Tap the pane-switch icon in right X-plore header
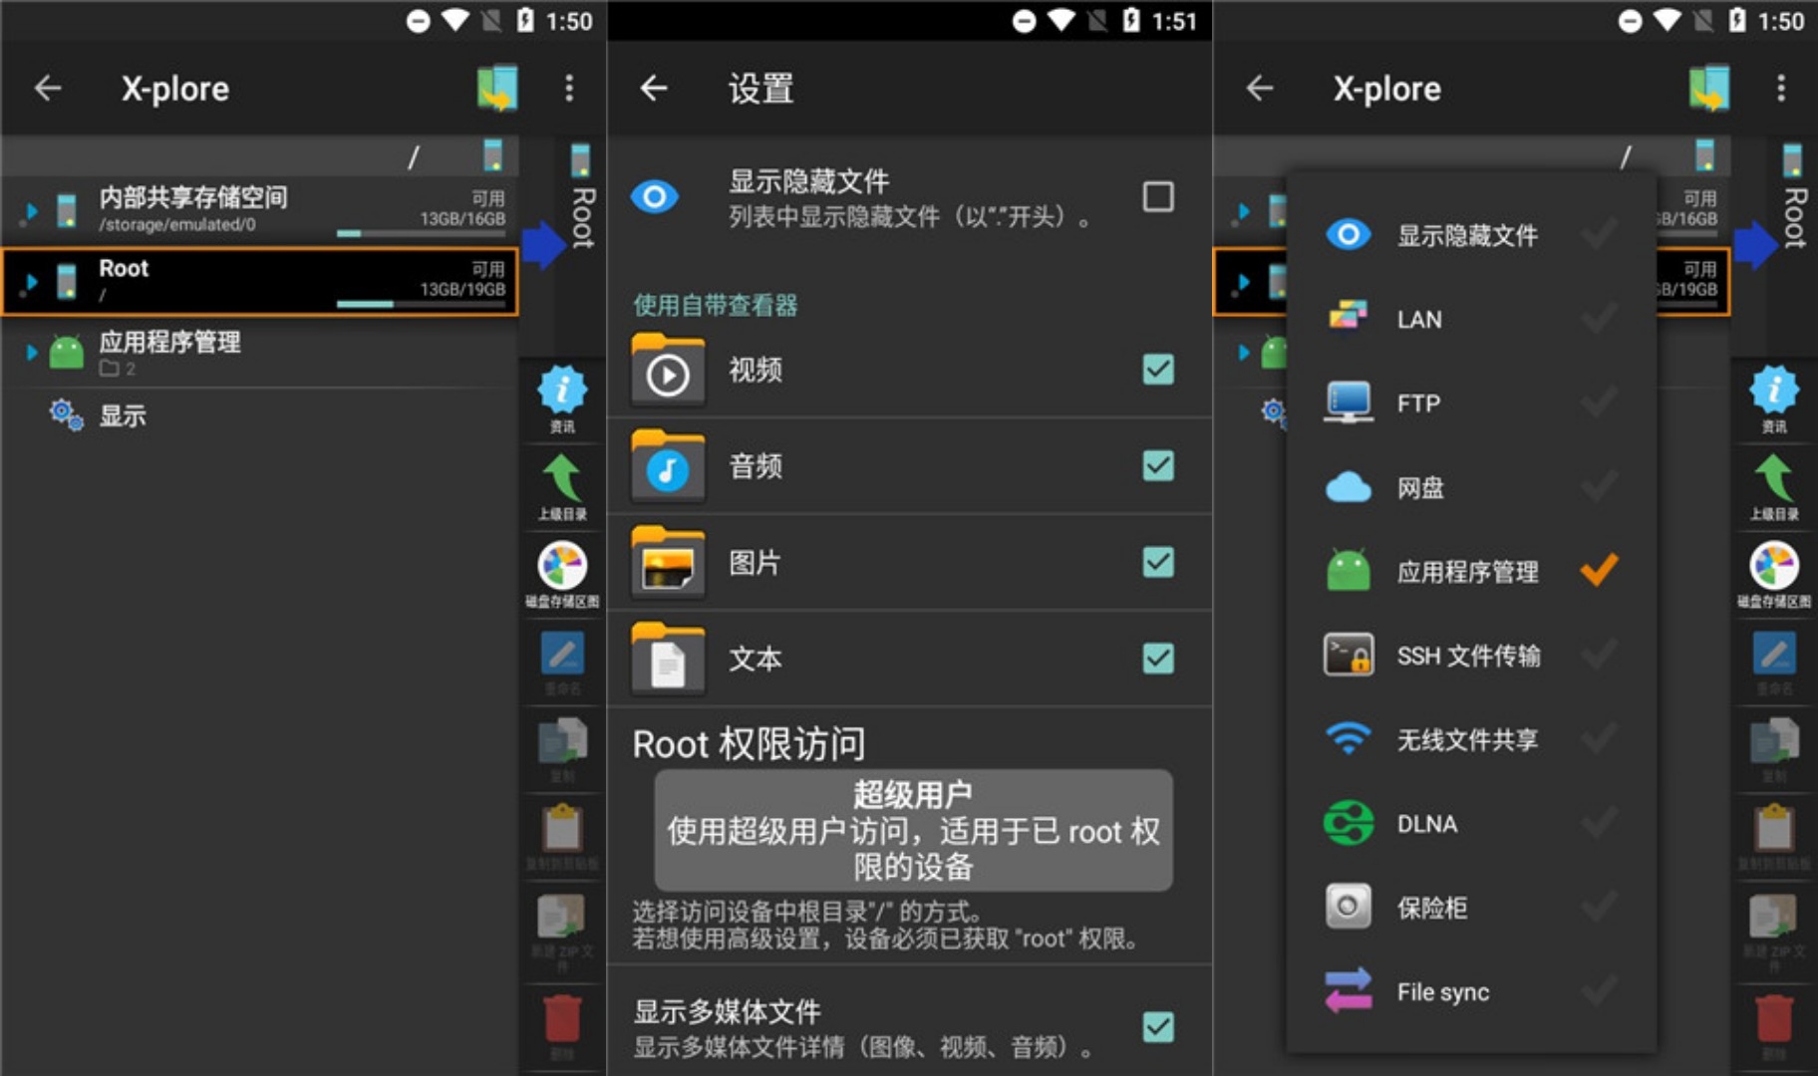The width and height of the screenshot is (1818, 1076). 1708,89
